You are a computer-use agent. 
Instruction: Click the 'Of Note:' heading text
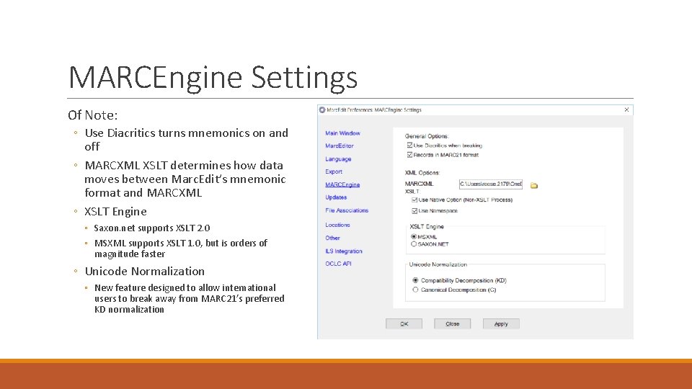point(93,115)
